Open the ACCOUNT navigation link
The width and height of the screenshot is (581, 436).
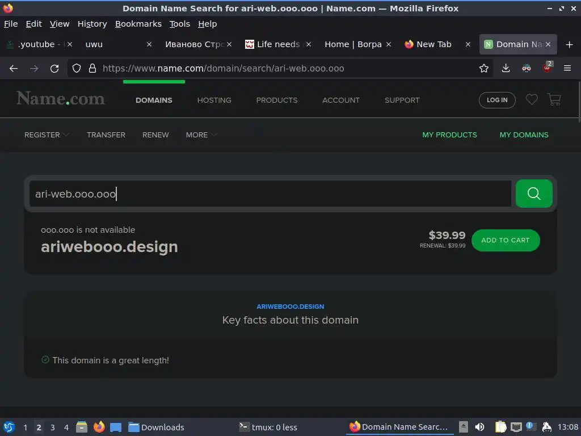click(341, 100)
